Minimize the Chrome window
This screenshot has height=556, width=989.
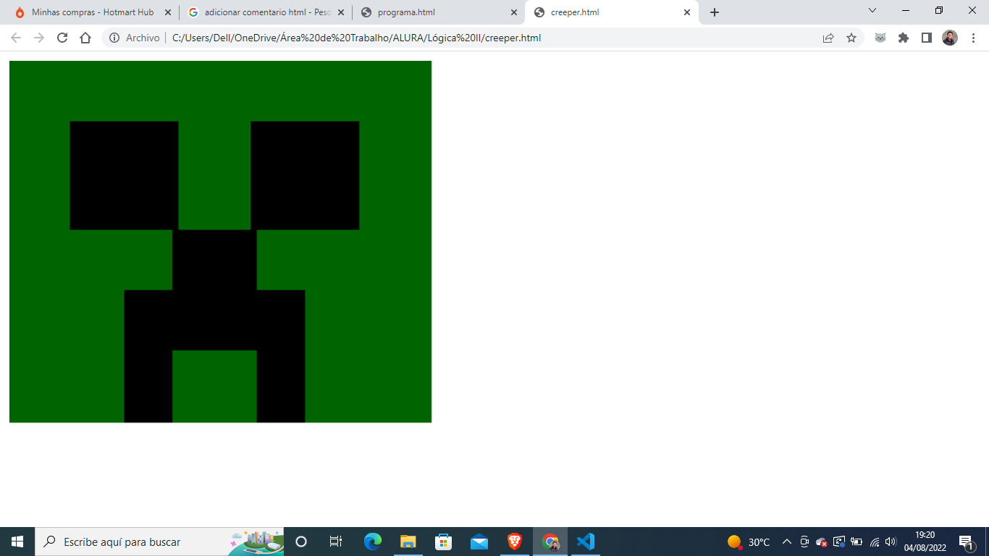coord(906,10)
